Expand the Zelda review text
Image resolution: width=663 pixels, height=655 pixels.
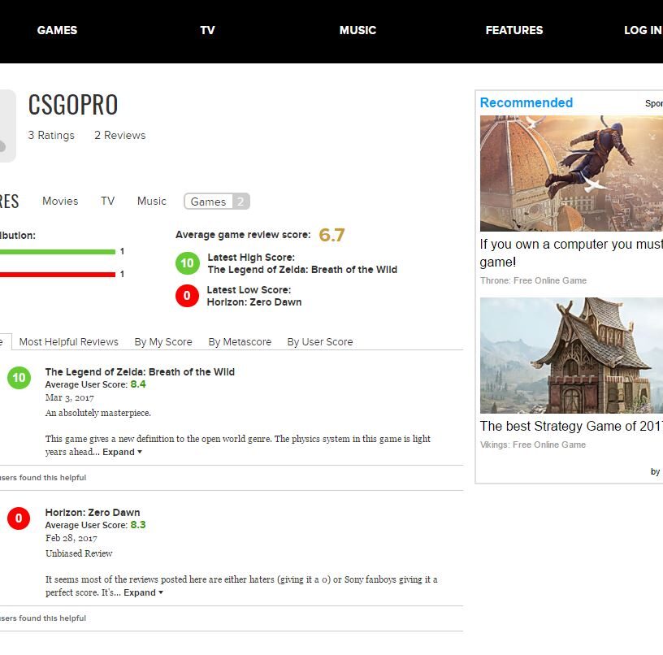[x=122, y=452]
